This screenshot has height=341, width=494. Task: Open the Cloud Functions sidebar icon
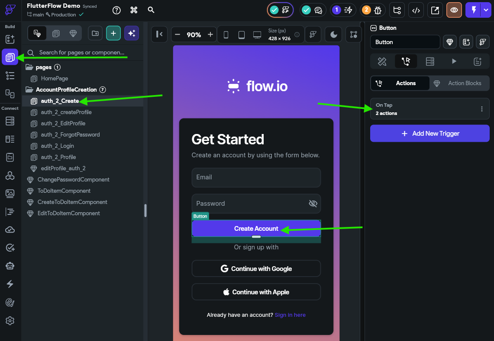coord(10,229)
